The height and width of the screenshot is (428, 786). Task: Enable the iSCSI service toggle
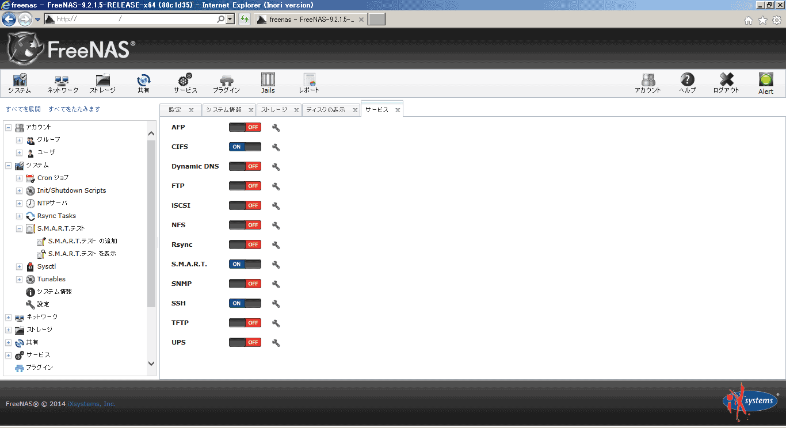click(245, 205)
